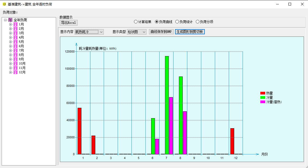The height and width of the screenshot is (168, 308).
Task: Click the 全年负荷 year icon in tree
Action: (10, 20)
